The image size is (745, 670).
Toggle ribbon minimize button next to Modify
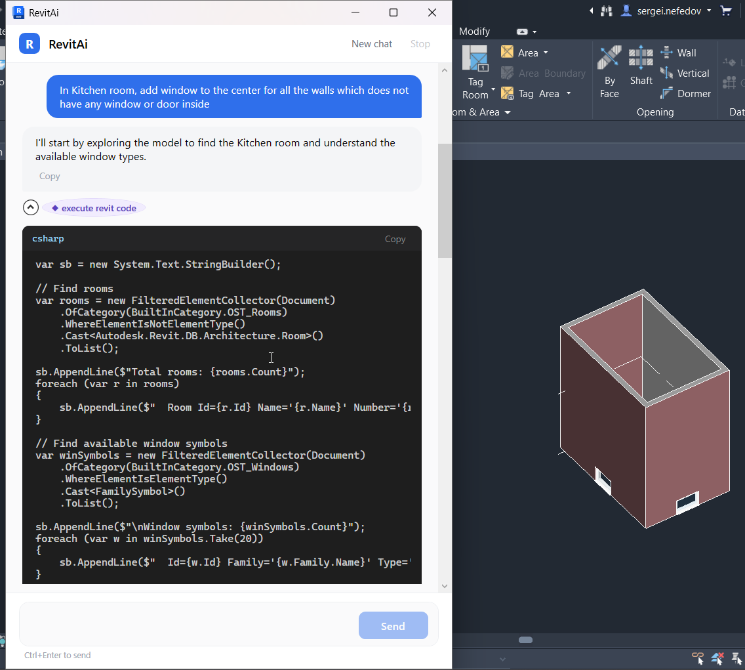point(522,32)
